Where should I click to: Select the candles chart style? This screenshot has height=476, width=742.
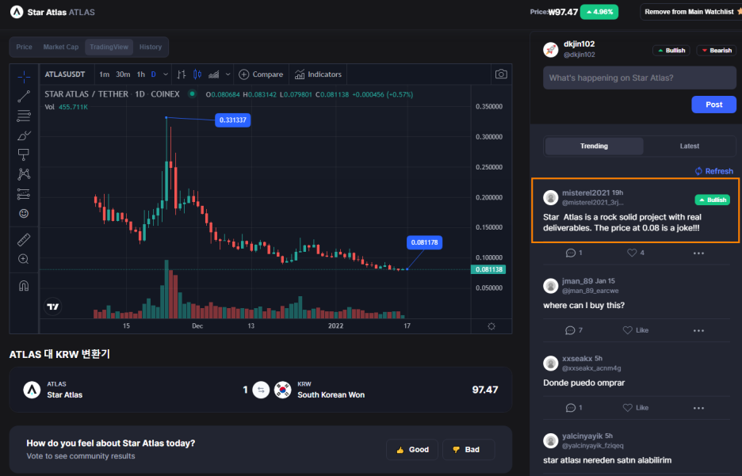(197, 74)
